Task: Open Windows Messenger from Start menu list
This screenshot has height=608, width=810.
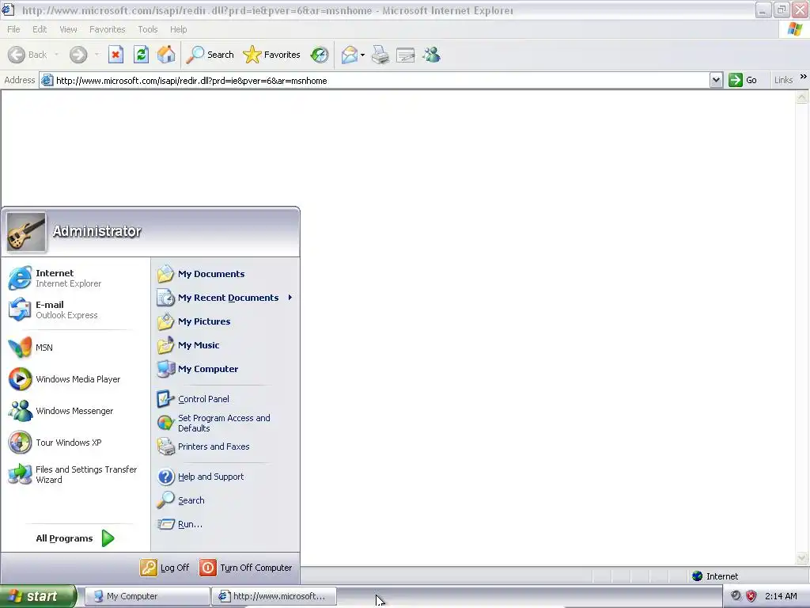Action: [76, 411]
